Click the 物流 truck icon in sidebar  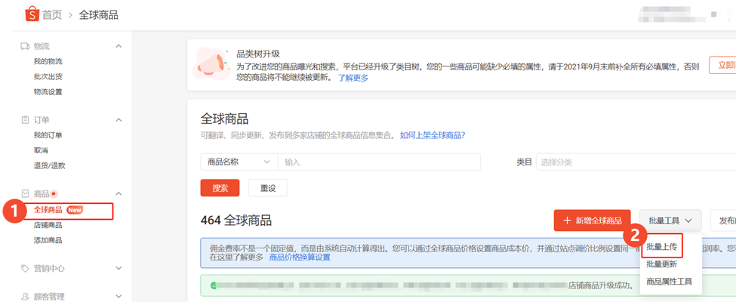pos(25,46)
